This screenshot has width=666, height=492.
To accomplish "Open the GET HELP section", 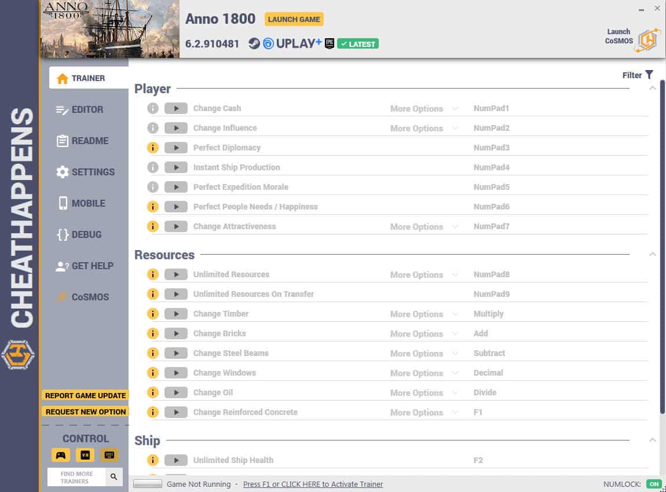I will coord(85,266).
